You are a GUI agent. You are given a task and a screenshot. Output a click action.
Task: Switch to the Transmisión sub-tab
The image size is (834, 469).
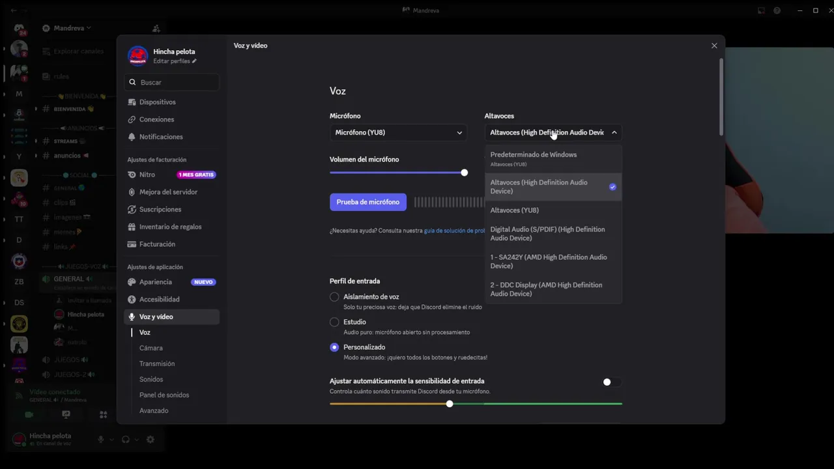[157, 364]
